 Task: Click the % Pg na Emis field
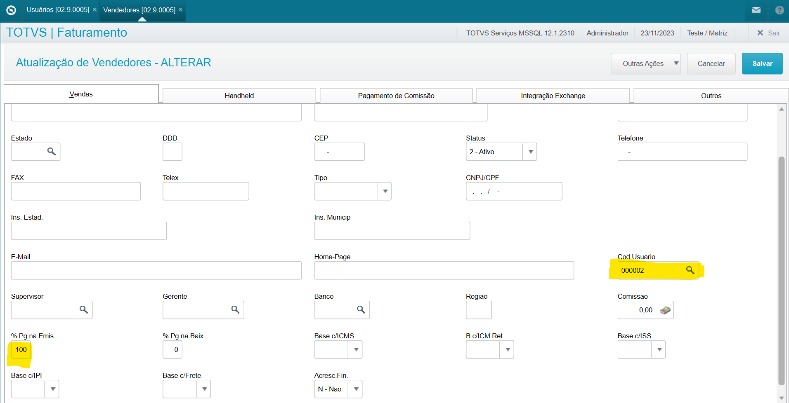[21, 349]
